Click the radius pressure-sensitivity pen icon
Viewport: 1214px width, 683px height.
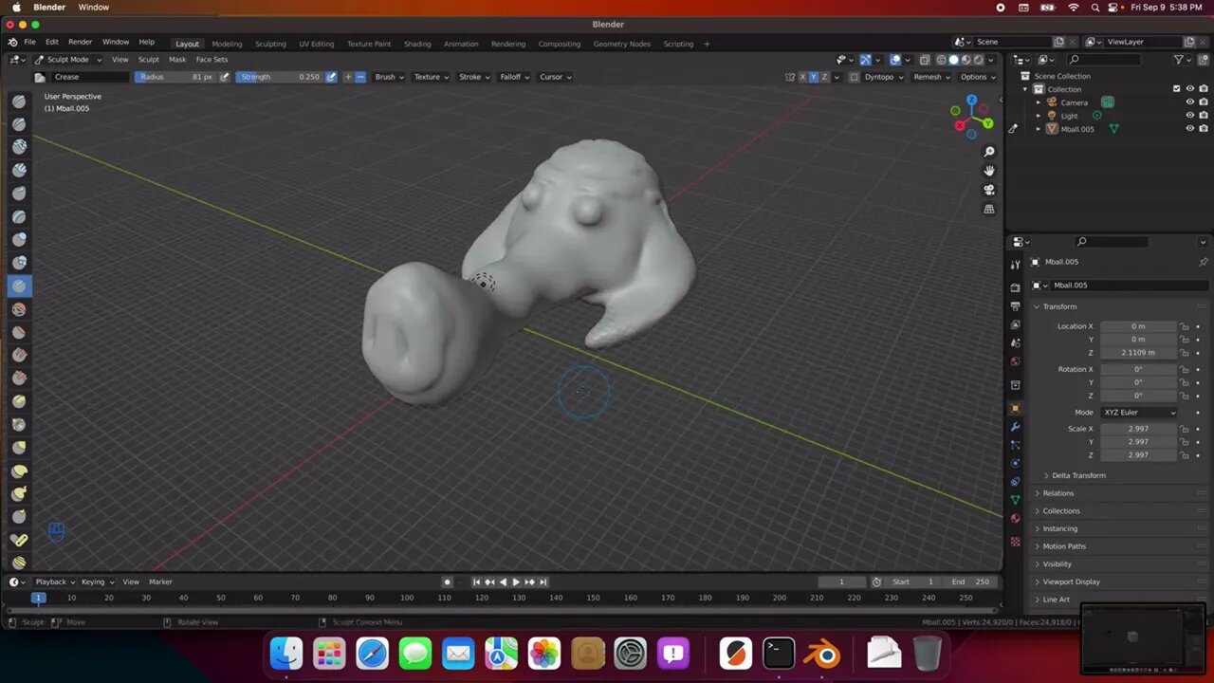pyautogui.click(x=225, y=77)
